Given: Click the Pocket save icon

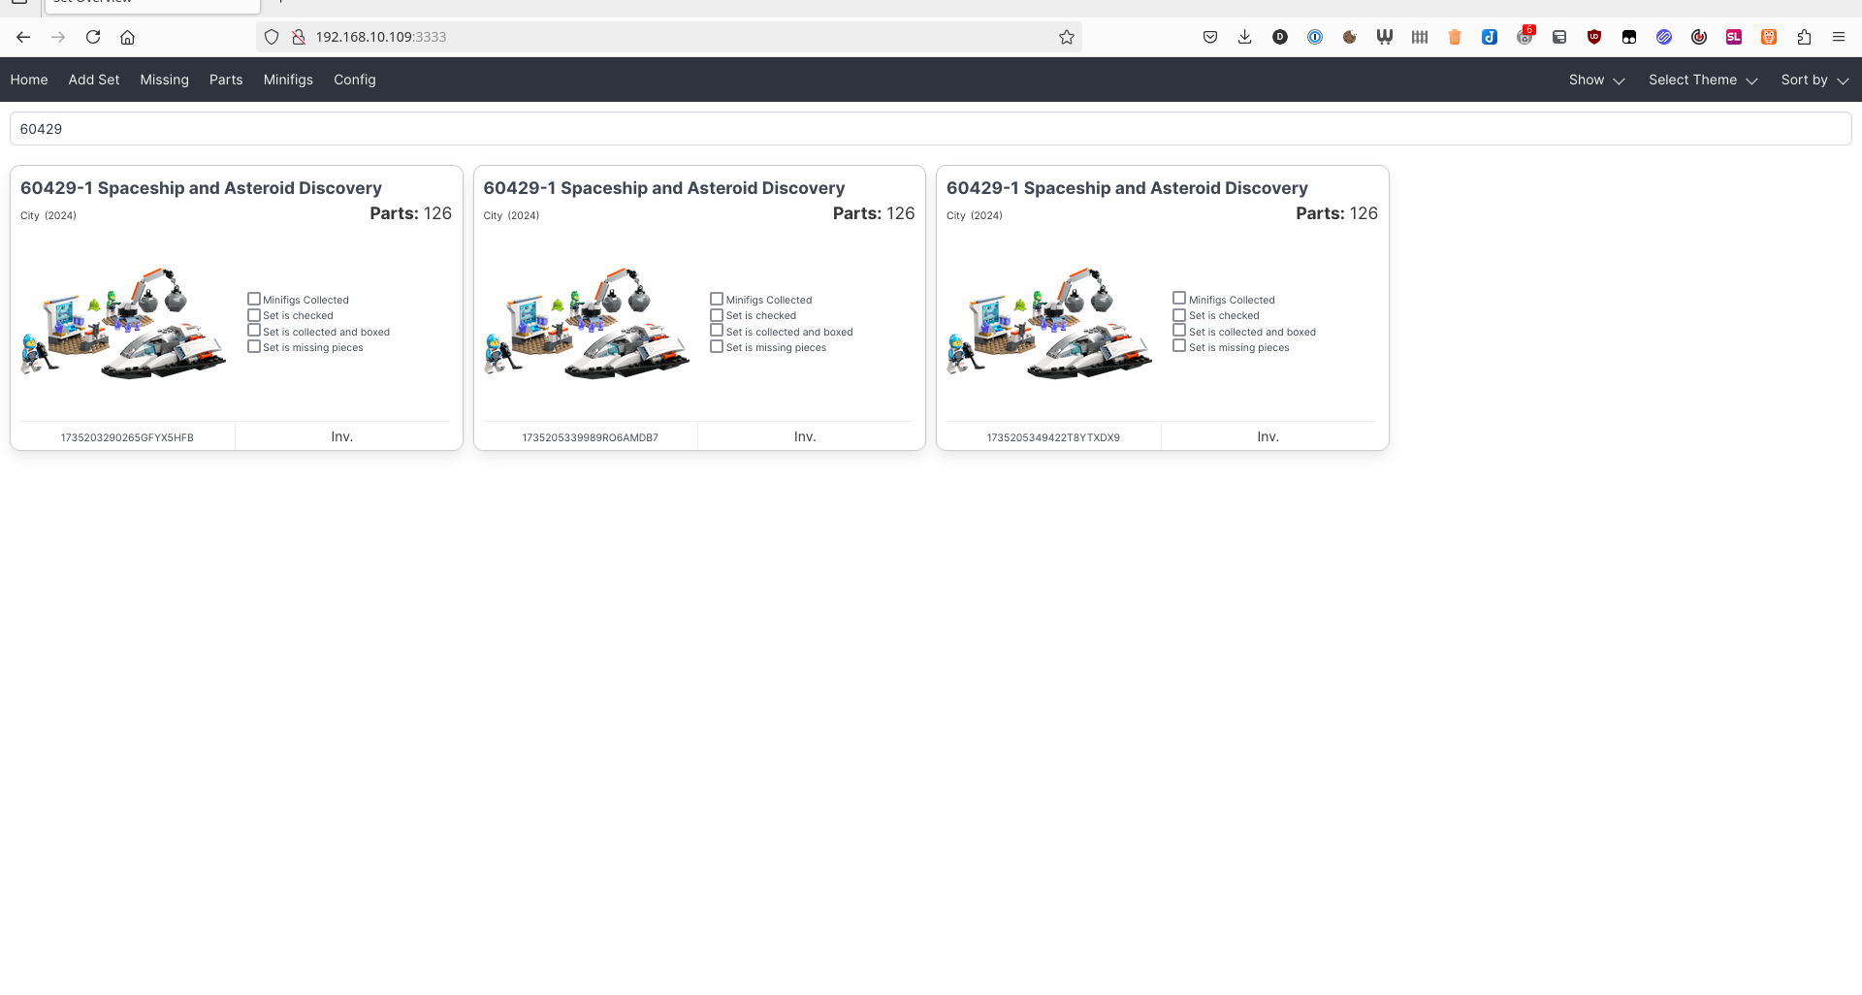Looking at the screenshot, I should click(1209, 37).
